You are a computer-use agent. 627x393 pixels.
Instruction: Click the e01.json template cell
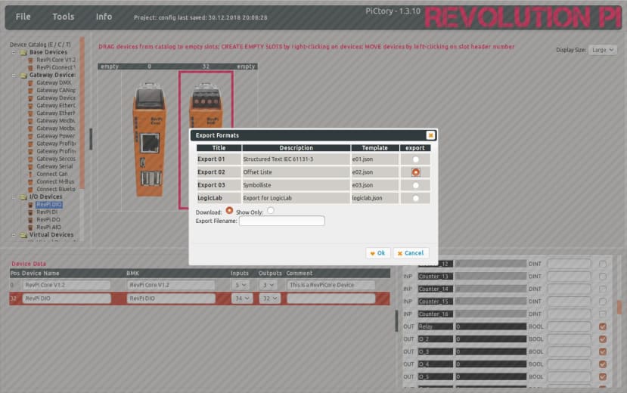[x=374, y=159]
